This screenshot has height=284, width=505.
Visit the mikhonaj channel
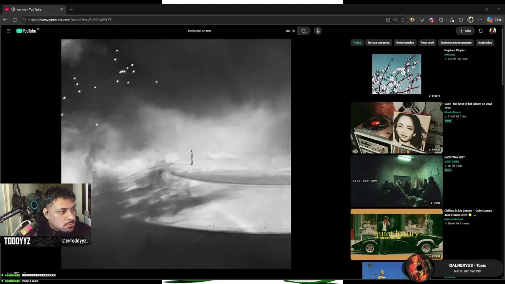(449, 55)
